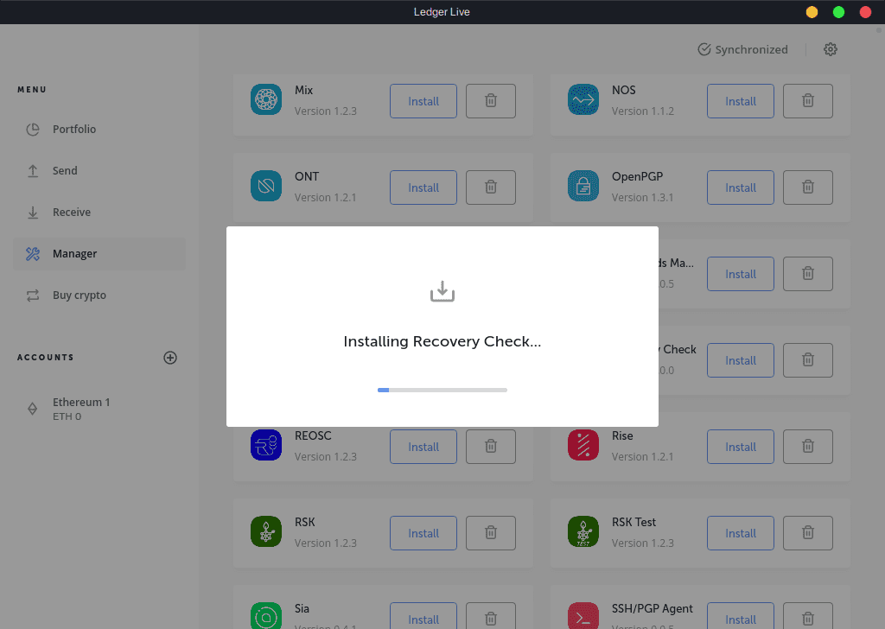Image resolution: width=885 pixels, height=629 pixels.
Task: Click the RSK app icon
Action: [x=266, y=531]
